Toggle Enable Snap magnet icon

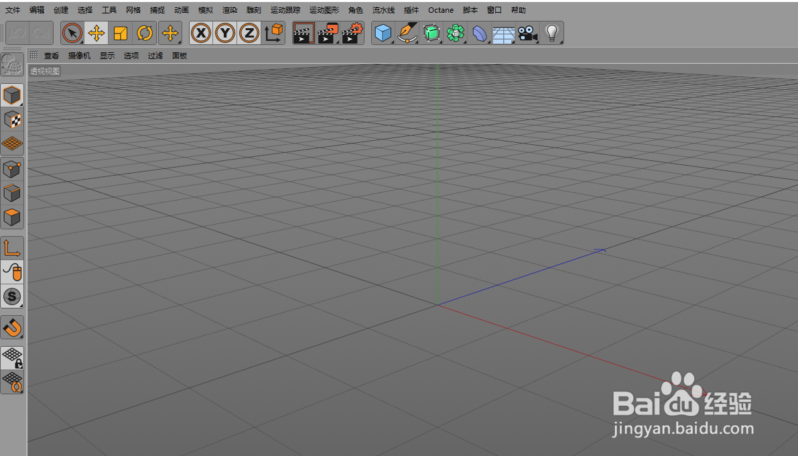(x=11, y=328)
